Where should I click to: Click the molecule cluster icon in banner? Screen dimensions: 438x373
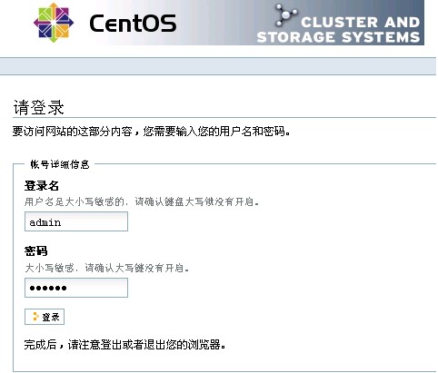click(x=285, y=15)
